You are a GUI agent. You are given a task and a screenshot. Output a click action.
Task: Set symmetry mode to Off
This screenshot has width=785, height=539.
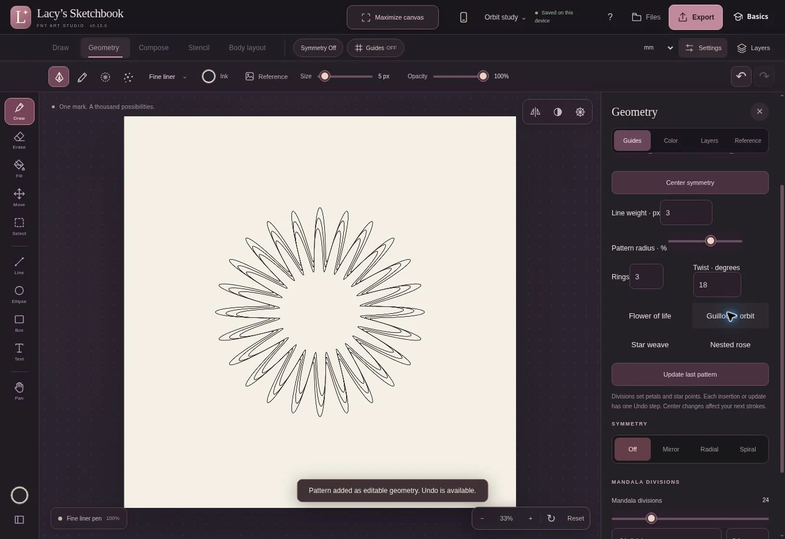pos(632,449)
